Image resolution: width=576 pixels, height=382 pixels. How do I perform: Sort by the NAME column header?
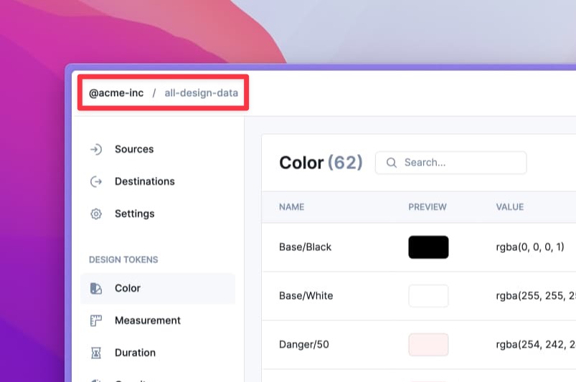291,207
